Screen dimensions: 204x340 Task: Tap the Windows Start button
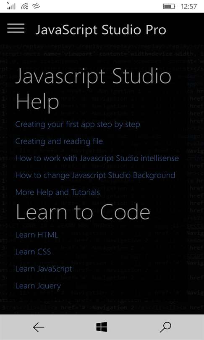(x=102, y=327)
